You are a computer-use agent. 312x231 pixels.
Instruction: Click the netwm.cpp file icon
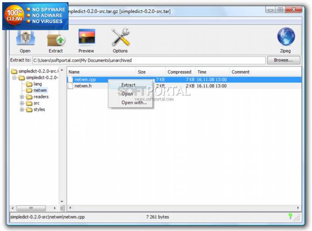70,80
